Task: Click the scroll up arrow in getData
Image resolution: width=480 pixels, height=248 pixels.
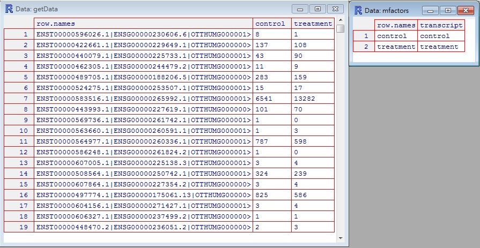Action: (341, 20)
